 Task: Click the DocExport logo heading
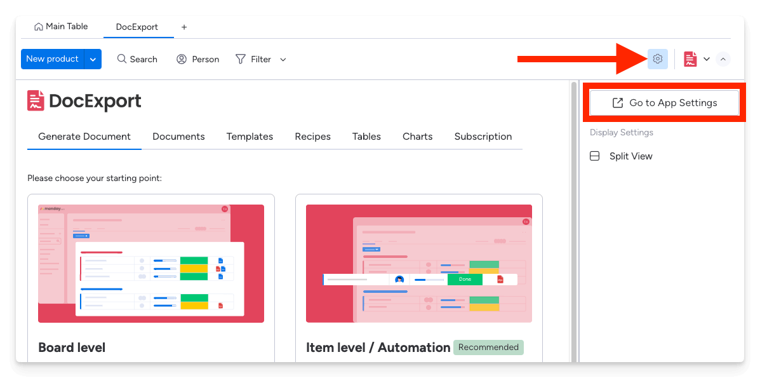tap(84, 101)
